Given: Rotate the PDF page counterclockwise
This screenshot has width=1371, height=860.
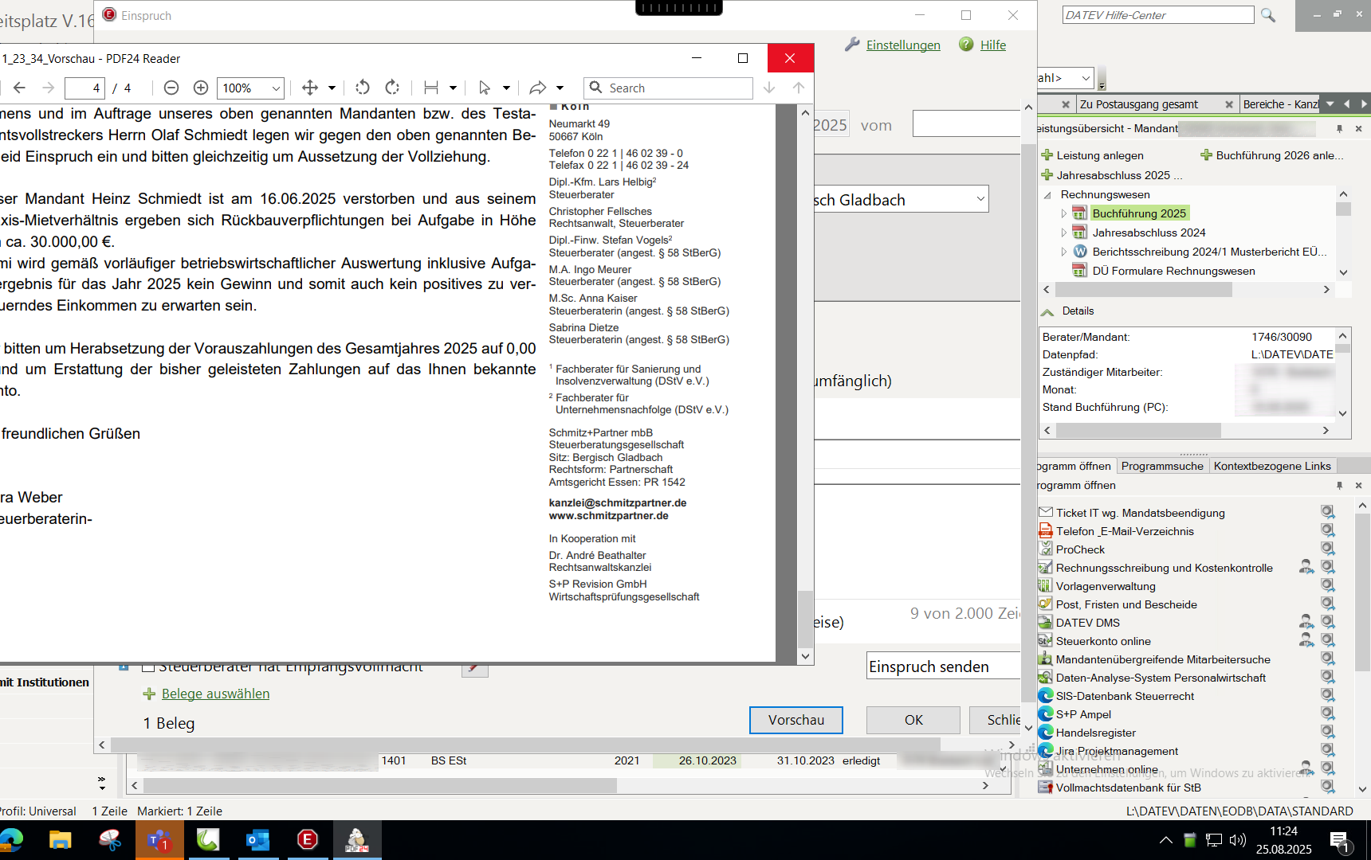Looking at the screenshot, I should (x=363, y=88).
